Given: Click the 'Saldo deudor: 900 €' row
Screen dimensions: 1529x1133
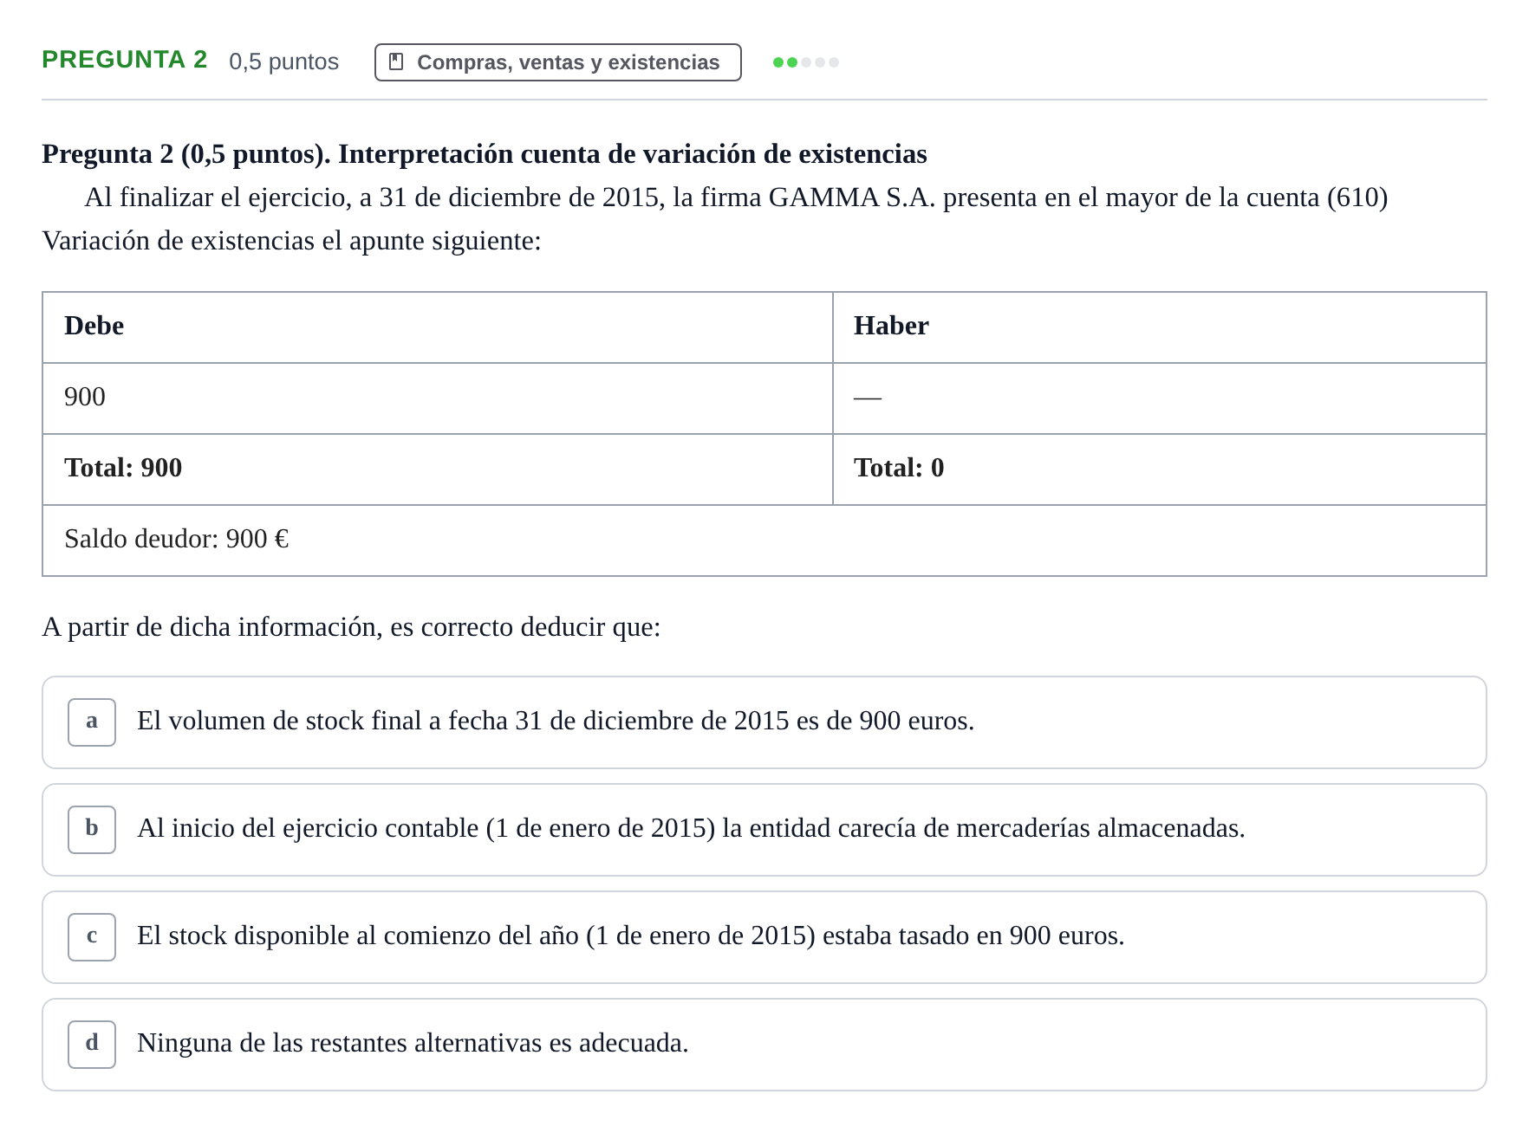Looking at the screenshot, I should coord(764,541).
